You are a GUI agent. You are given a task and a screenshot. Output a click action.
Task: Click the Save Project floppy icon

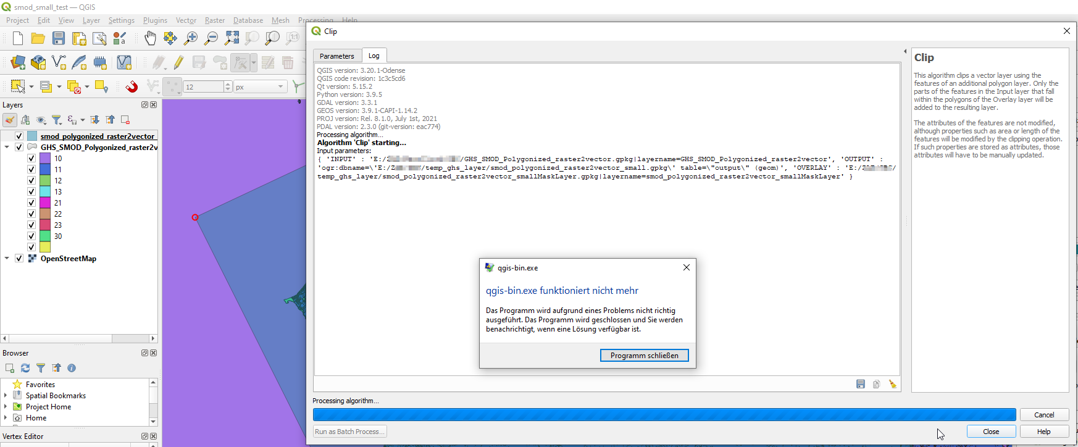[59, 39]
